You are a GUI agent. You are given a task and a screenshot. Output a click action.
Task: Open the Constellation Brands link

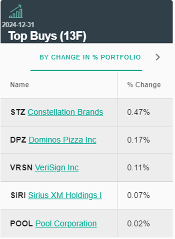pos(65,112)
